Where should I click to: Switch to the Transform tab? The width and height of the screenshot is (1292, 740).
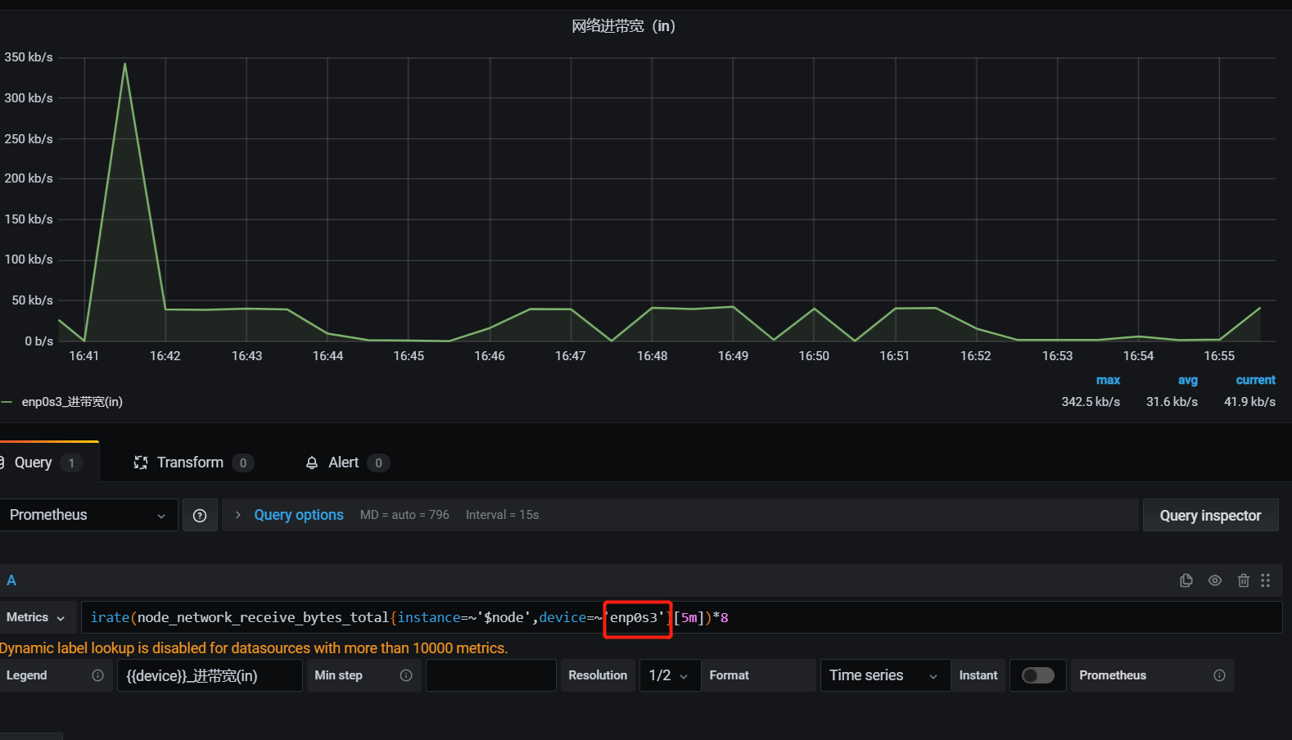coord(194,463)
